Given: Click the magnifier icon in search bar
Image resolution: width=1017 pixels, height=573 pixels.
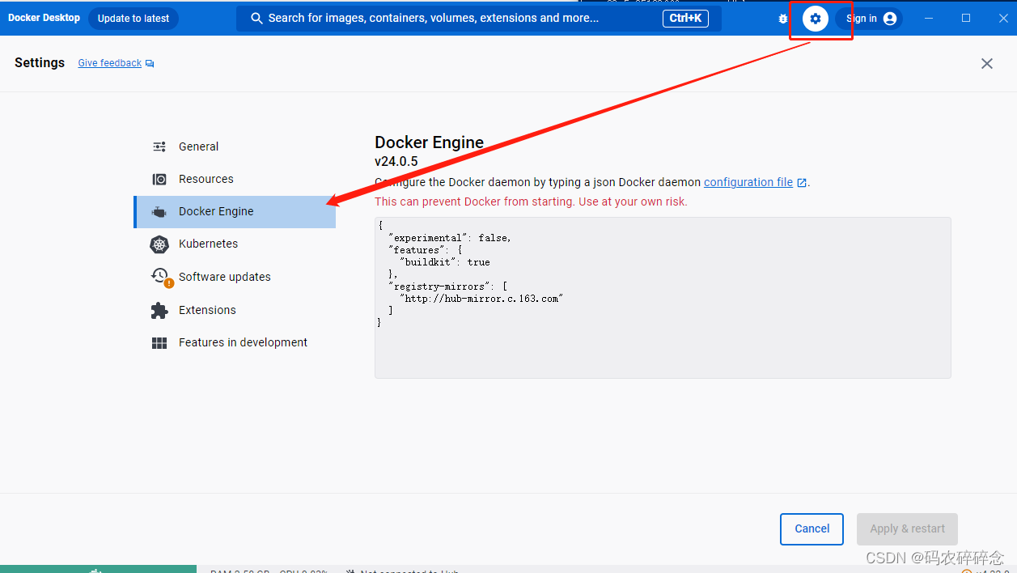Looking at the screenshot, I should coord(256,19).
